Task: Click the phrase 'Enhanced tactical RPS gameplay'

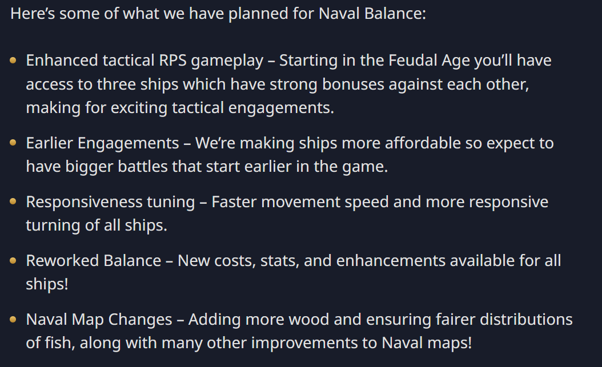Action: tap(145, 61)
